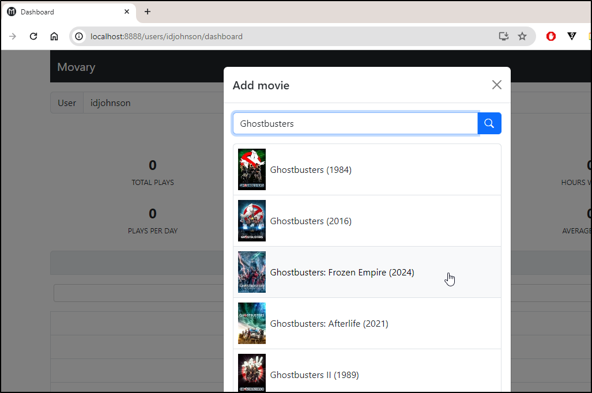
Task: Click the Frozen Empire poster thumbnail
Action: [x=252, y=272]
